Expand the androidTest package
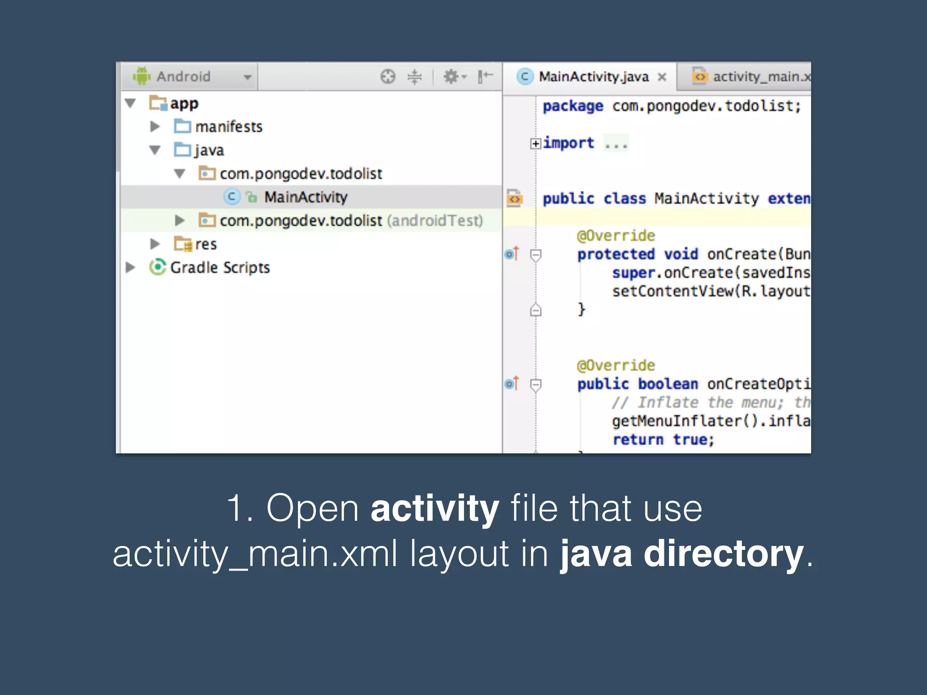927x695 pixels. 180,221
